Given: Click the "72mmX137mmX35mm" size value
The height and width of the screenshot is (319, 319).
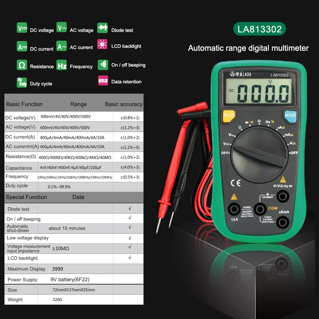Looking at the screenshot, I should tap(74, 290).
